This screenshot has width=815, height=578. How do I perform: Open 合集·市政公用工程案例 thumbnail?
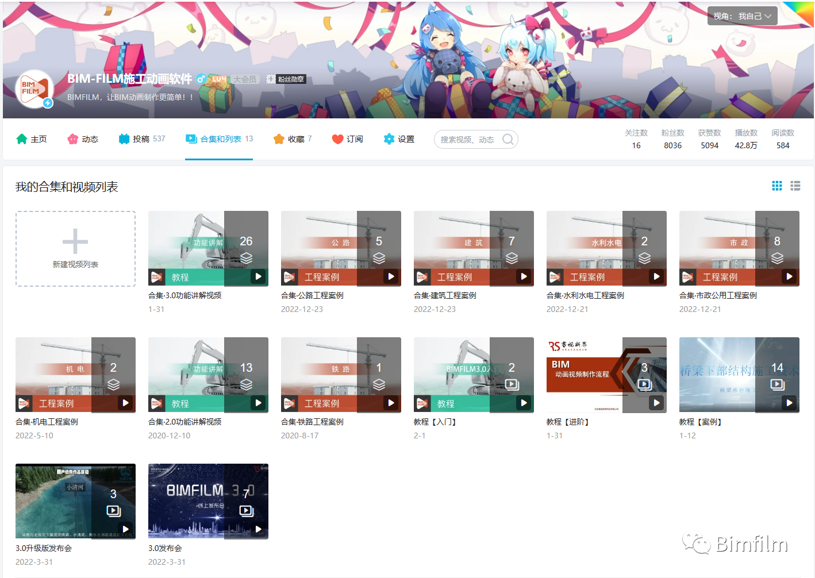point(739,248)
